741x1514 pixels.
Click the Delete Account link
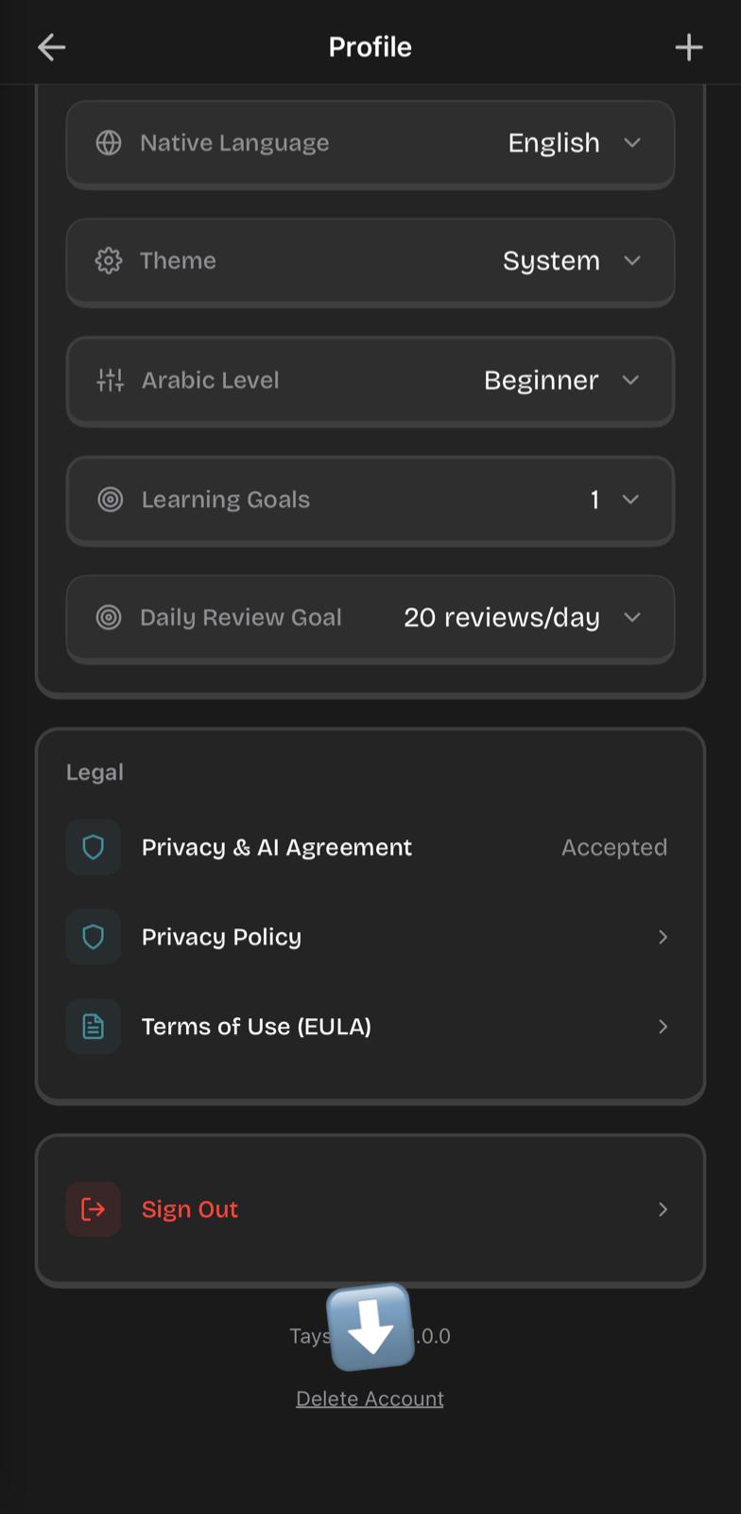(370, 1399)
